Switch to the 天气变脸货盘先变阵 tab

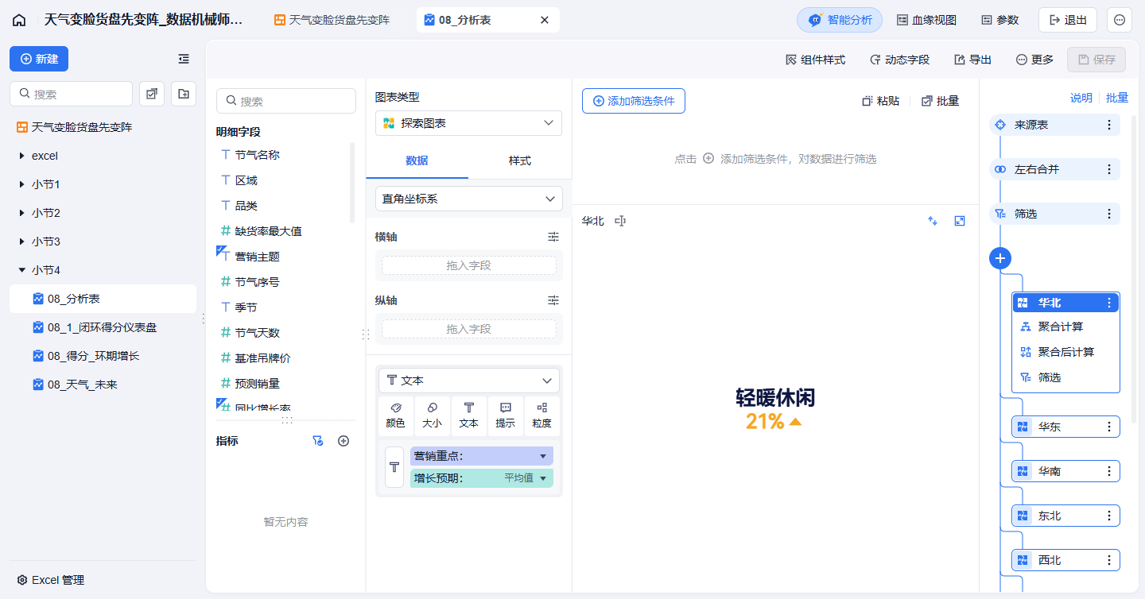[332, 20]
